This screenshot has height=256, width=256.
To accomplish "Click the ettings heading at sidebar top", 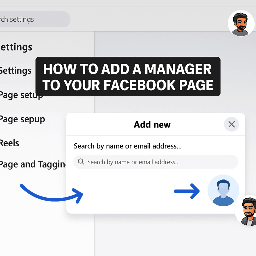I will pyautogui.click(x=16, y=47).
